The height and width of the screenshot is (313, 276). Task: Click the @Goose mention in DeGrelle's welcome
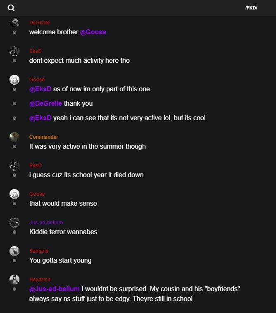[93, 32]
